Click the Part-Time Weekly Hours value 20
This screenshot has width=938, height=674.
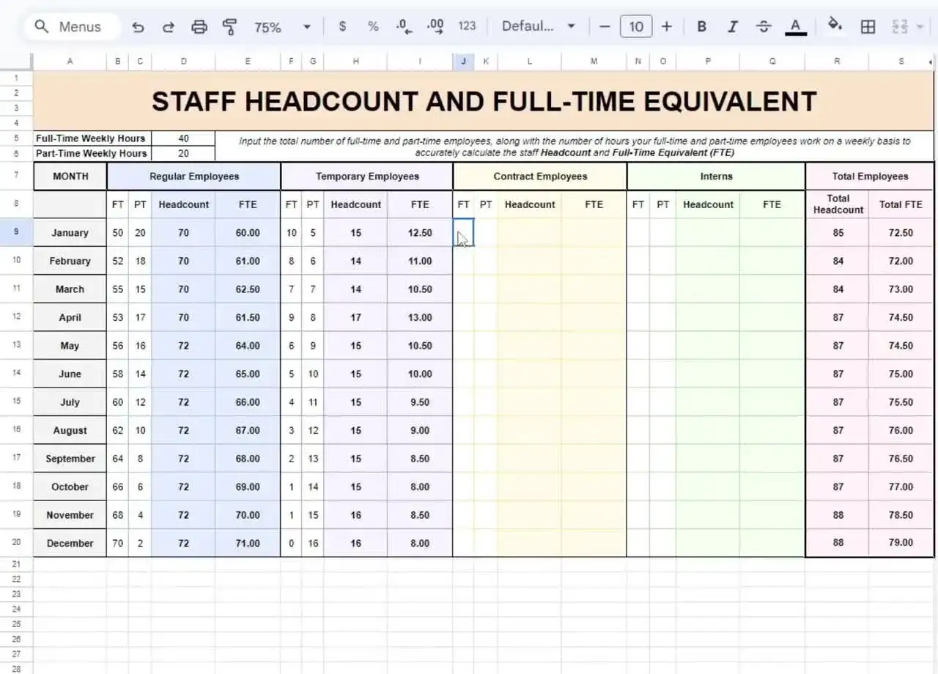click(x=183, y=154)
